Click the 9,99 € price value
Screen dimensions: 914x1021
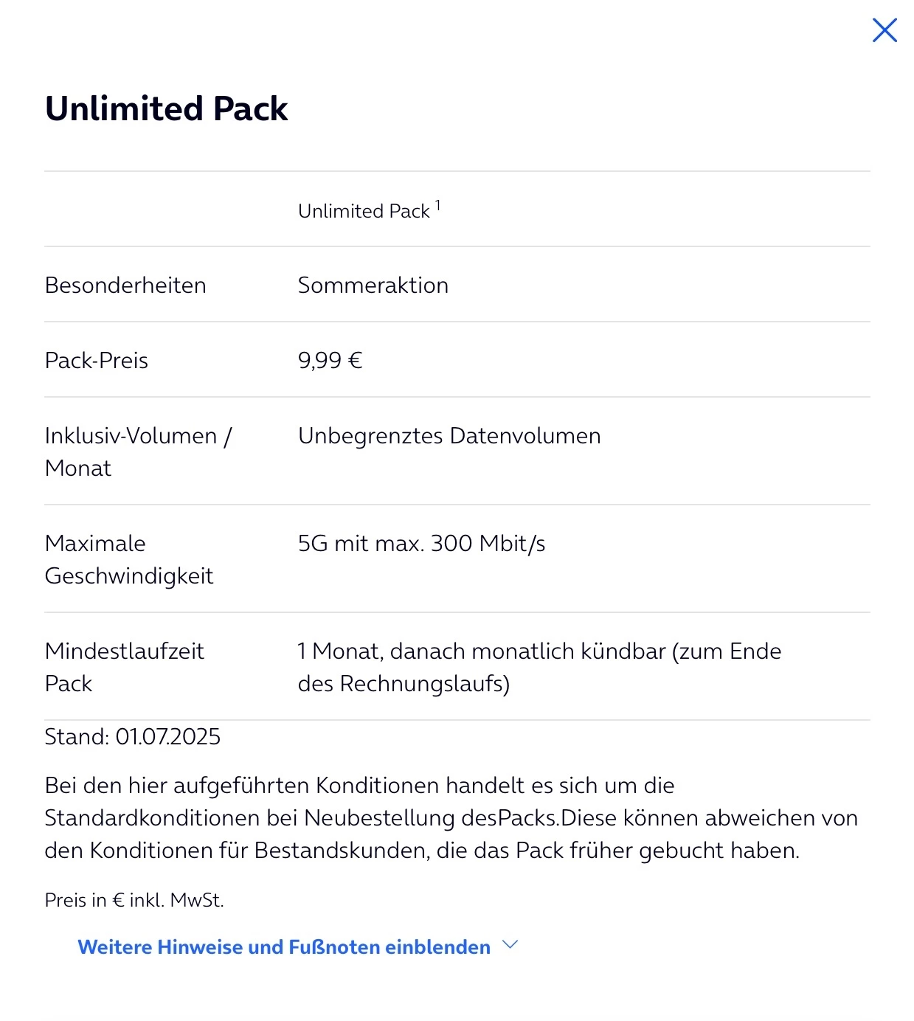[330, 361]
